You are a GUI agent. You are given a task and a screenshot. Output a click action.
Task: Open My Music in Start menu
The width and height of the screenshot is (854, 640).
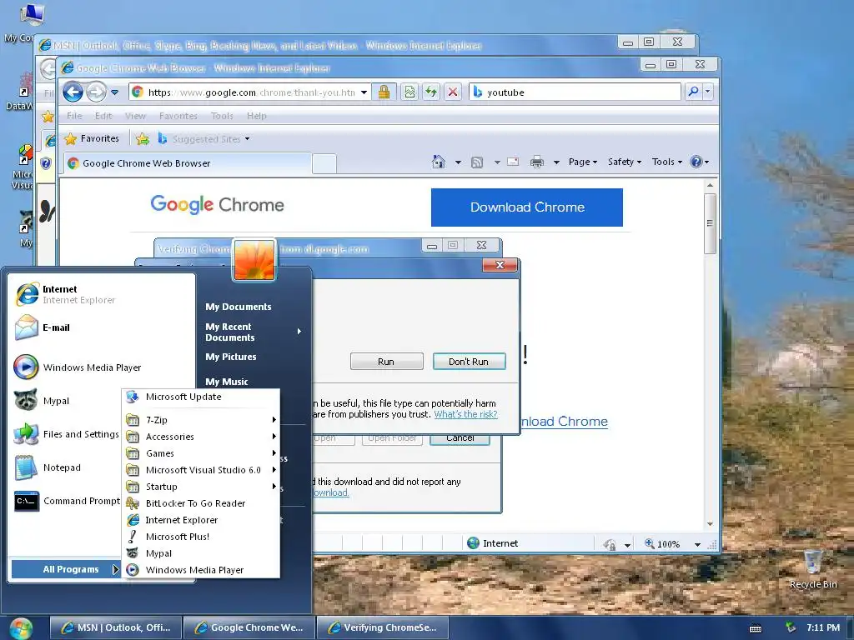(227, 382)
